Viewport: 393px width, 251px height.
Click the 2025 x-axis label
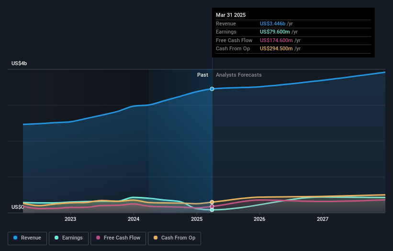(x=197, y=219)
